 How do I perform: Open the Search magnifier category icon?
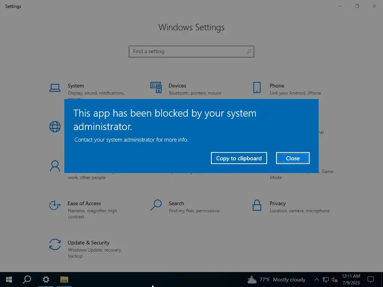[x=156, y=205]
